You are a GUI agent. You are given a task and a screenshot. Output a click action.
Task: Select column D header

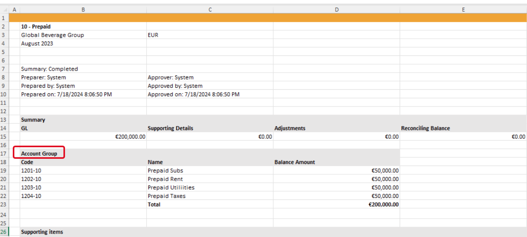point(336,9)
